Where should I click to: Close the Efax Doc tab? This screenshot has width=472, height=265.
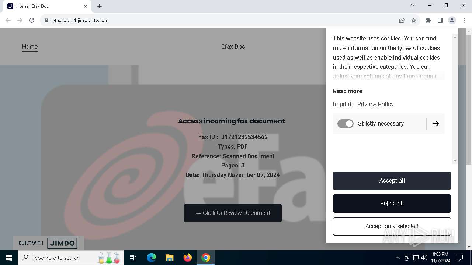(86, 6)
